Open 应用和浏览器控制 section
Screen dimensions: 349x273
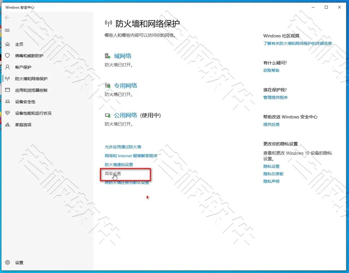click(x=31, y=90)
